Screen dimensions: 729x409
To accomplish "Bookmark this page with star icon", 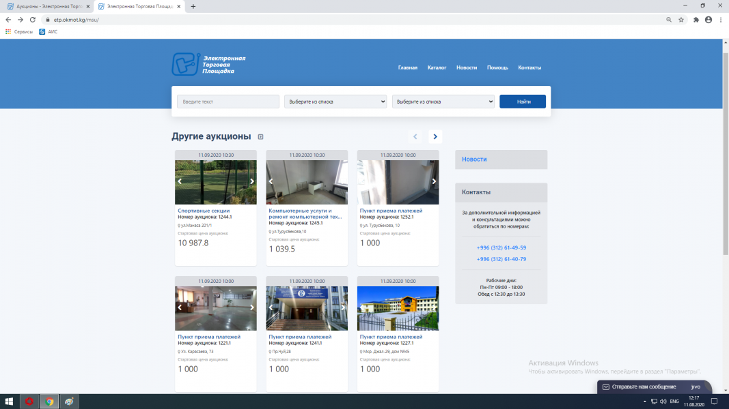I will pos(681,20).
